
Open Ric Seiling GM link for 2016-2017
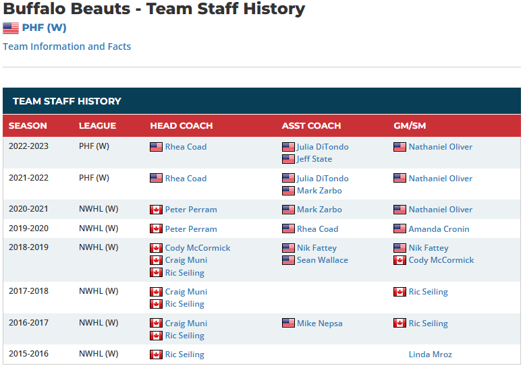(429, 324)
